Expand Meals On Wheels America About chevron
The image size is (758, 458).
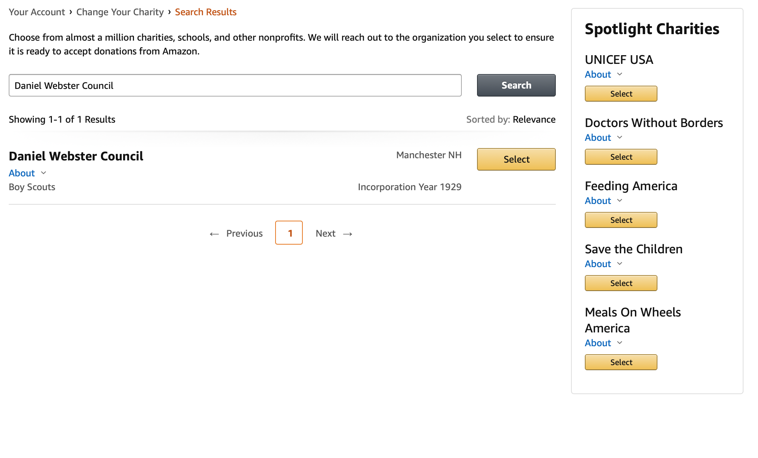point(620,343)
